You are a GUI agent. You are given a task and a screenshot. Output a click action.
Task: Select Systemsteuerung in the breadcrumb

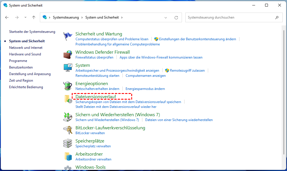click(x=66, y=17)
